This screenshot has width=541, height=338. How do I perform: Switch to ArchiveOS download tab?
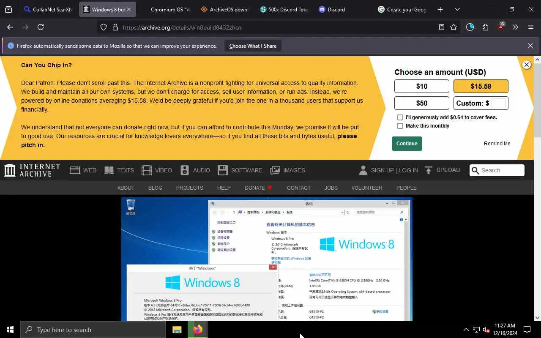(225, 9)
